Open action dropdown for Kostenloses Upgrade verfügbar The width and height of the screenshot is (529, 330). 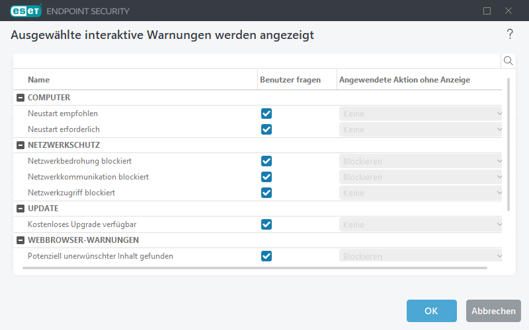click(421, 224)
